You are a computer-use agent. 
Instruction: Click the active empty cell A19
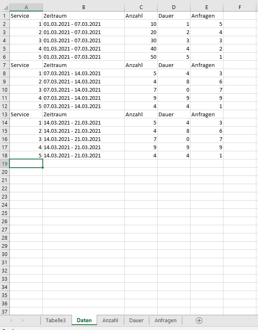click(x=26, y=164)
